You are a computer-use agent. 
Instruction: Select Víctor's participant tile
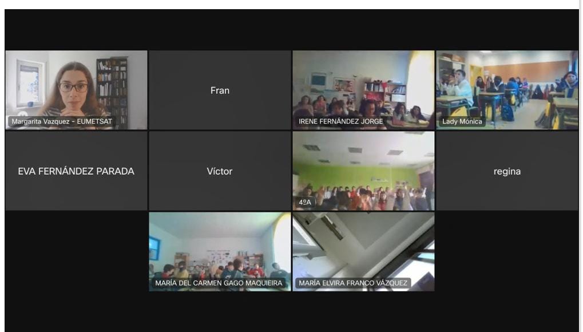[220, 171]
